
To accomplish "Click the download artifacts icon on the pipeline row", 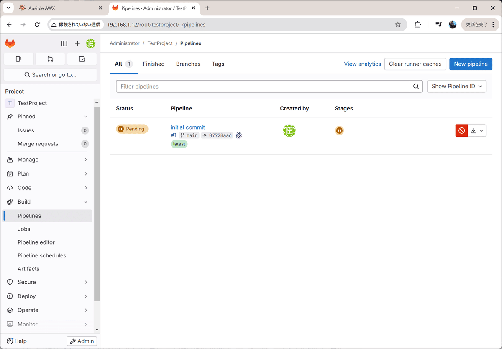I will (x=474, y=130).
